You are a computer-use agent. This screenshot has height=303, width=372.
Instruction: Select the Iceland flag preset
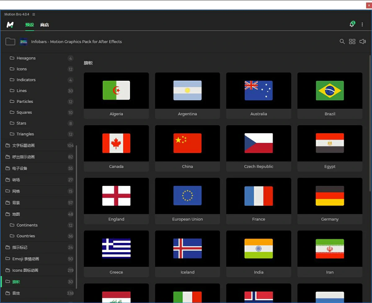pos(188,254)
